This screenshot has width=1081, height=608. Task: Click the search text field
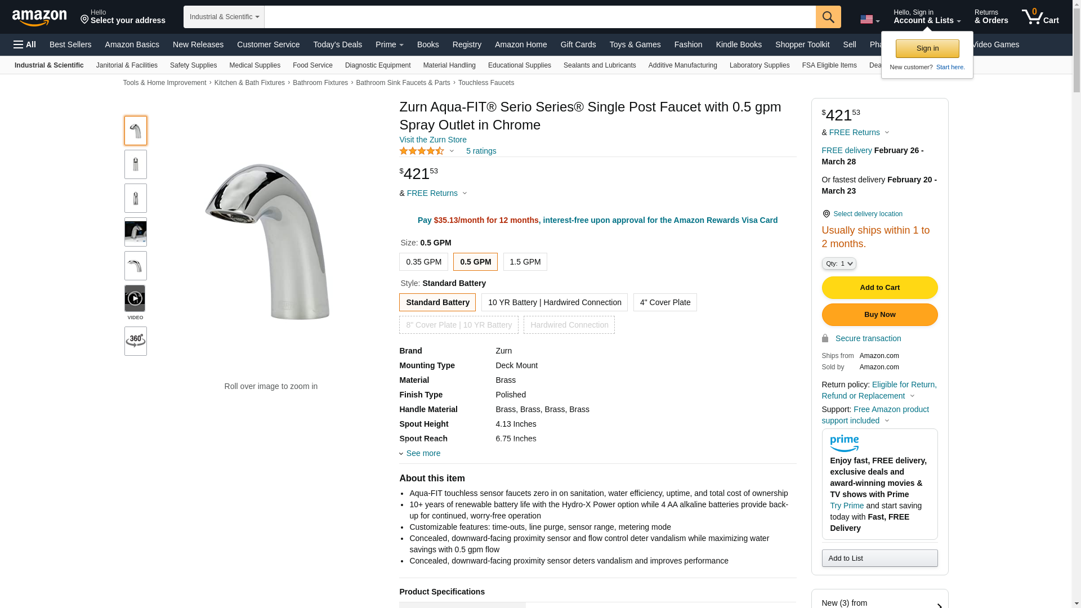539,17
